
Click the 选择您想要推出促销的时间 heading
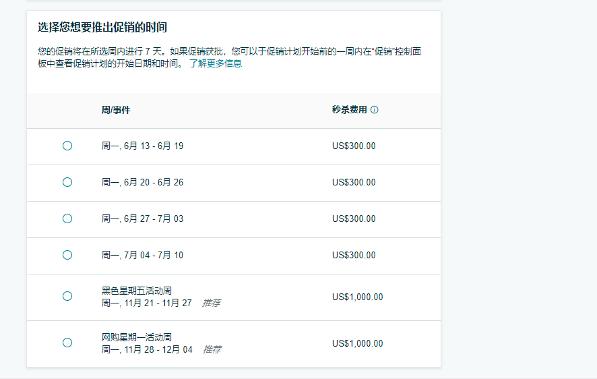click(x=102, y=28)
